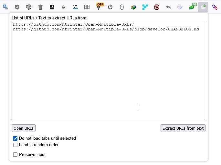221x165 pixels.
Task: Click the trash can extension icon
Action: click(40, 7)
